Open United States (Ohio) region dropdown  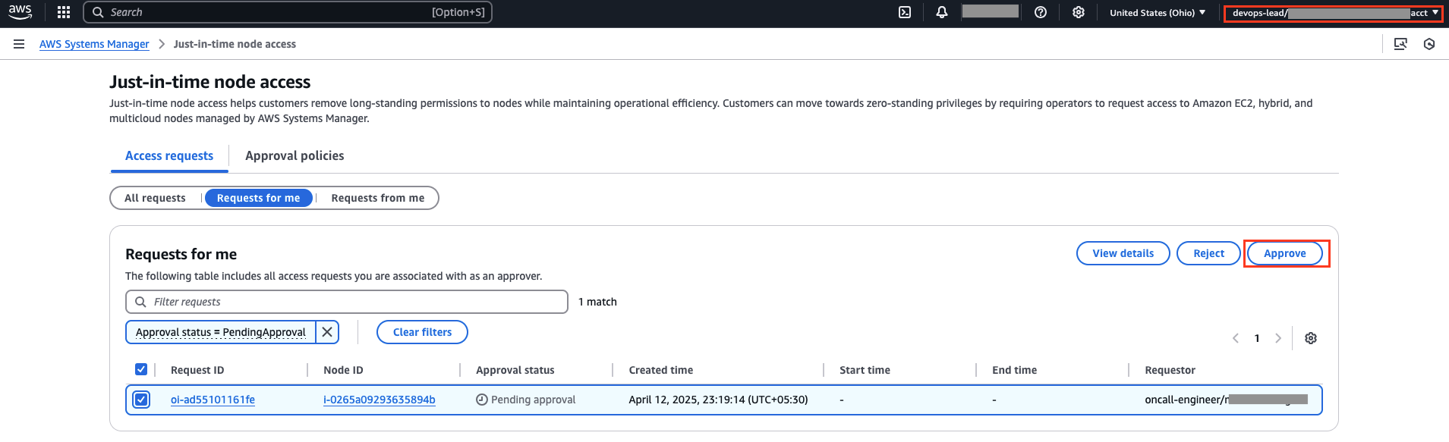pos(1158,13)
